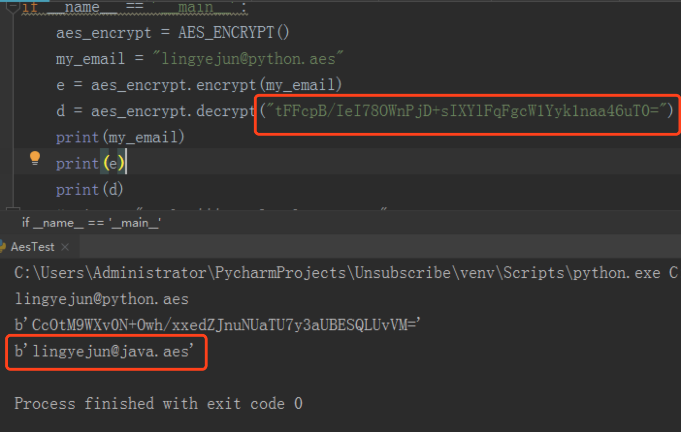681x432 pixels.
Task: Click the print(d) statement
Action: (89, 189)
